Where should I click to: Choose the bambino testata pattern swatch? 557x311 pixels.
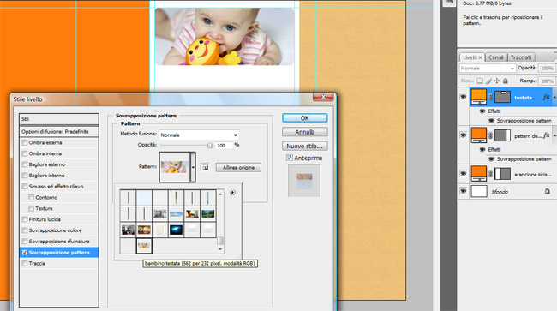coord(144,246)
